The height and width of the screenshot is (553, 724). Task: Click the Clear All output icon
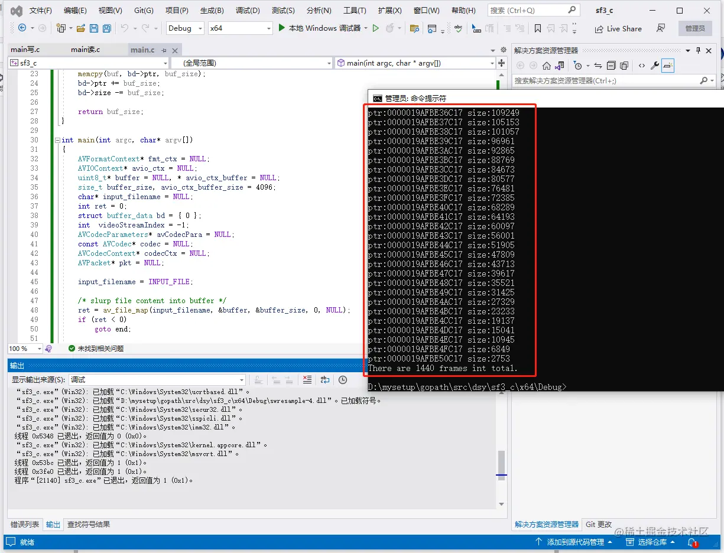click(x=307, y=380)
